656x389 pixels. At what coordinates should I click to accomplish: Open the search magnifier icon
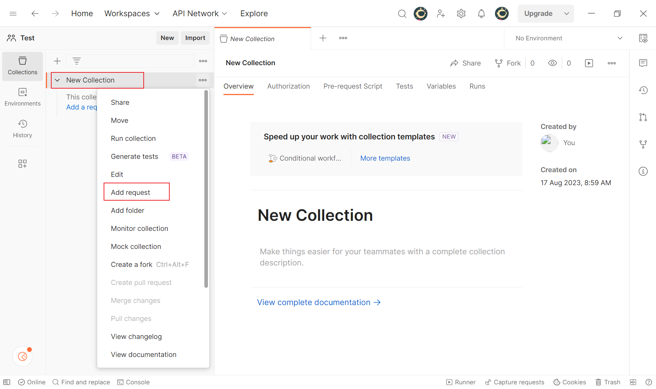(x=402, y=14)
